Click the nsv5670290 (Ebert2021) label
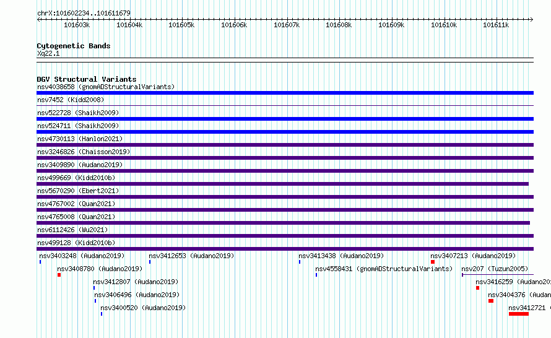The height and width of the screenshot is (338, 551). (x=78, y=191)
